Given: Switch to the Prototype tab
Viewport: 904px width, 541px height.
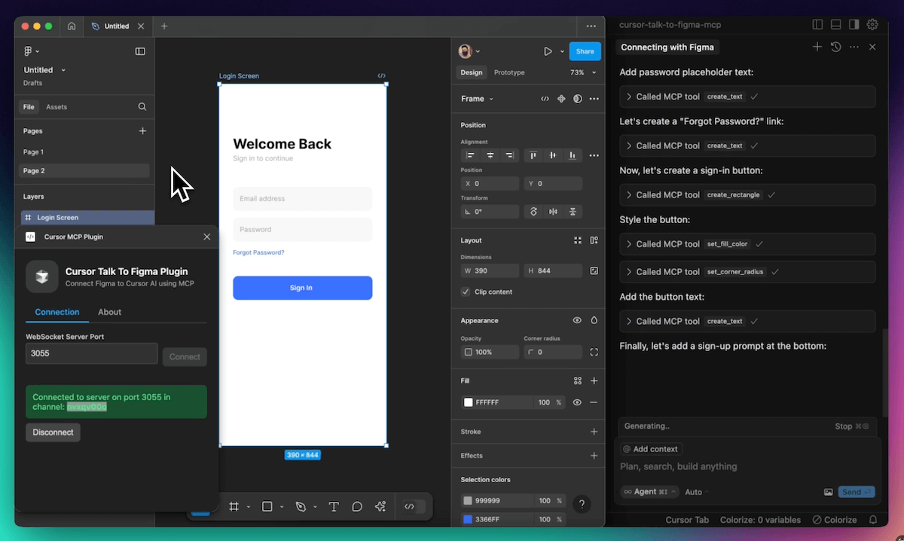Looking at the screenshot, I should click(509, 73).
